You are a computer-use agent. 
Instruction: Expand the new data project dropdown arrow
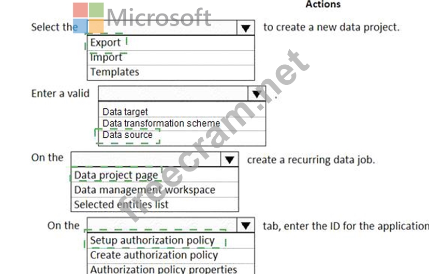[246, 28]
